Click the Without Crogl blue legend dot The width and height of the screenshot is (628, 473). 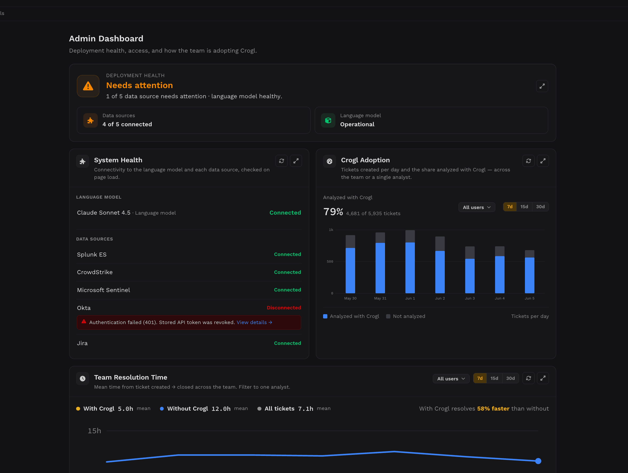click(x=162, y=409)
